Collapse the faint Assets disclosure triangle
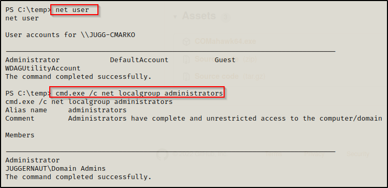Screen dimensions: 388x188 pyautogui.click(x=175, y=17)
